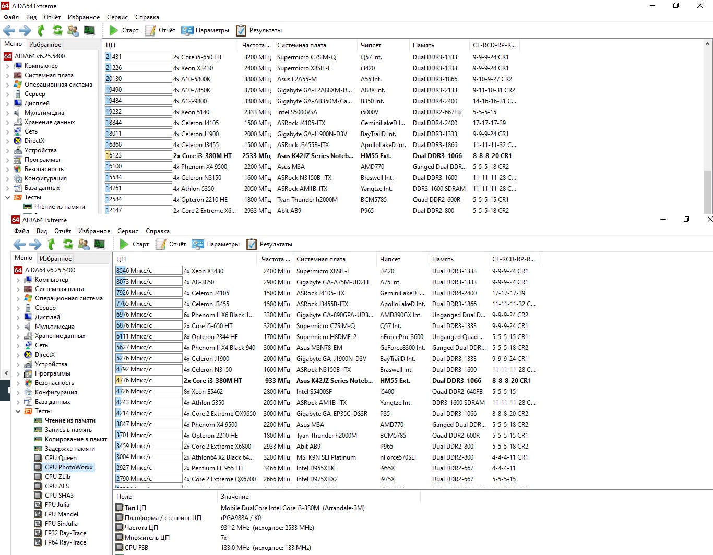Screen dimensions: 713x555
Task: Click the monitor graph icon in the front AIDA64 toolbar
Action: pyautogui.click(x=100, y=244)
